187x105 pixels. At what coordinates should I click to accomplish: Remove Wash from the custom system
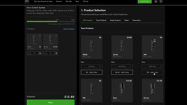tap(40, 36)
